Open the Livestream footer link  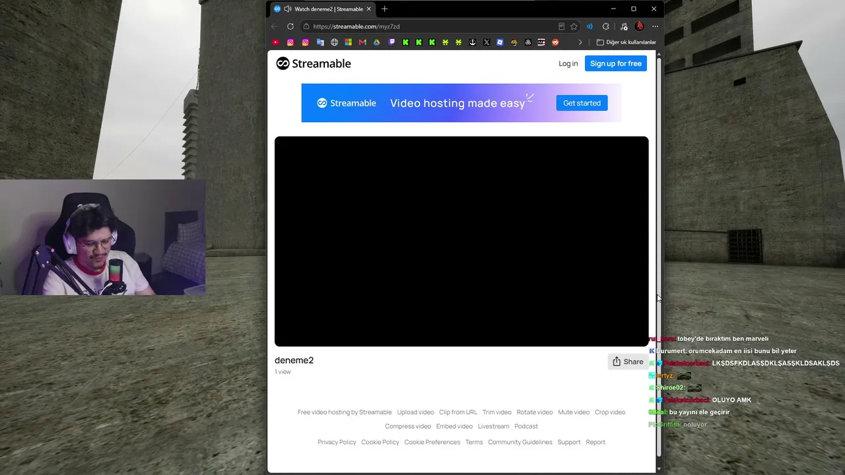coord(494,427)
